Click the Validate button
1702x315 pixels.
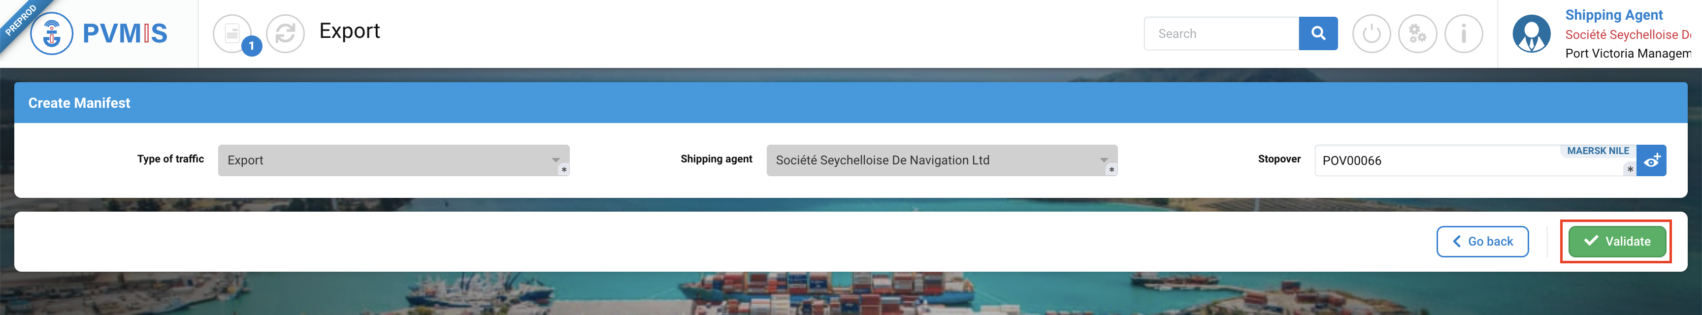pos(1617,242)
